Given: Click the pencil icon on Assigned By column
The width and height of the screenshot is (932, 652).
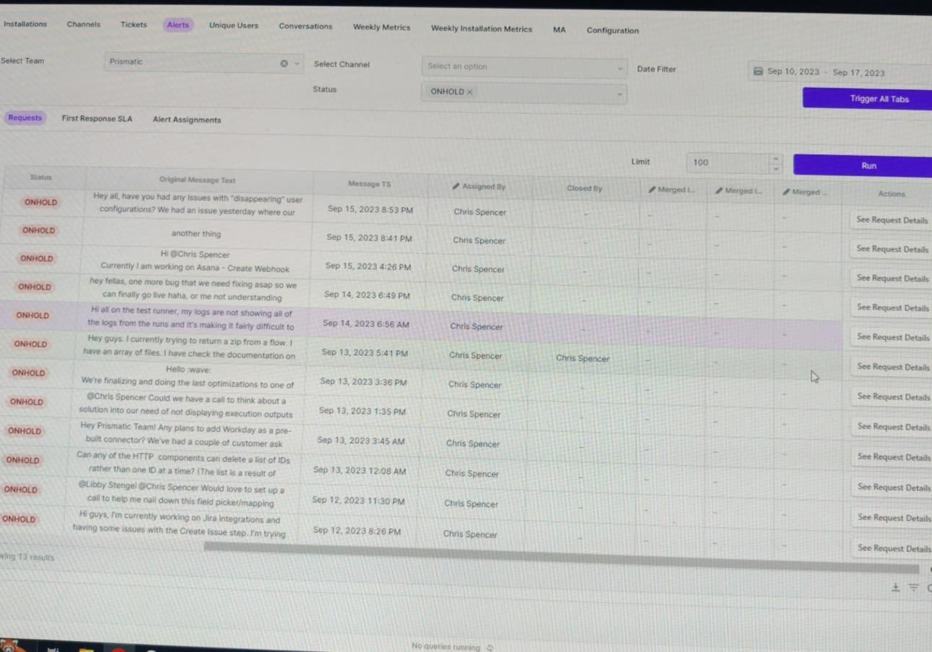Looking at the screenshot, I should click(x=456, y=186).
